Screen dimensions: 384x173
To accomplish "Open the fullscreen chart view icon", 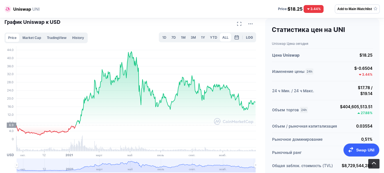I will click(239, 24).
